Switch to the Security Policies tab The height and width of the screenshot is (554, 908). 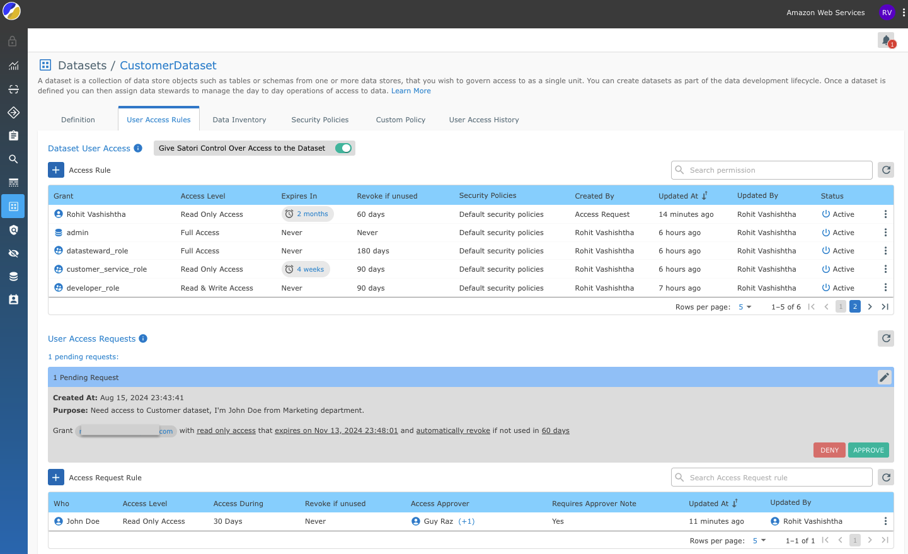[x=319, y=120]
